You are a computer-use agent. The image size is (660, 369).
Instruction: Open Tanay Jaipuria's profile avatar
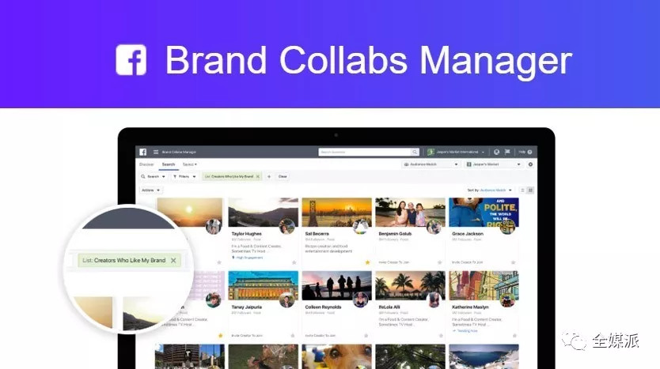click(x=286, y=300)
